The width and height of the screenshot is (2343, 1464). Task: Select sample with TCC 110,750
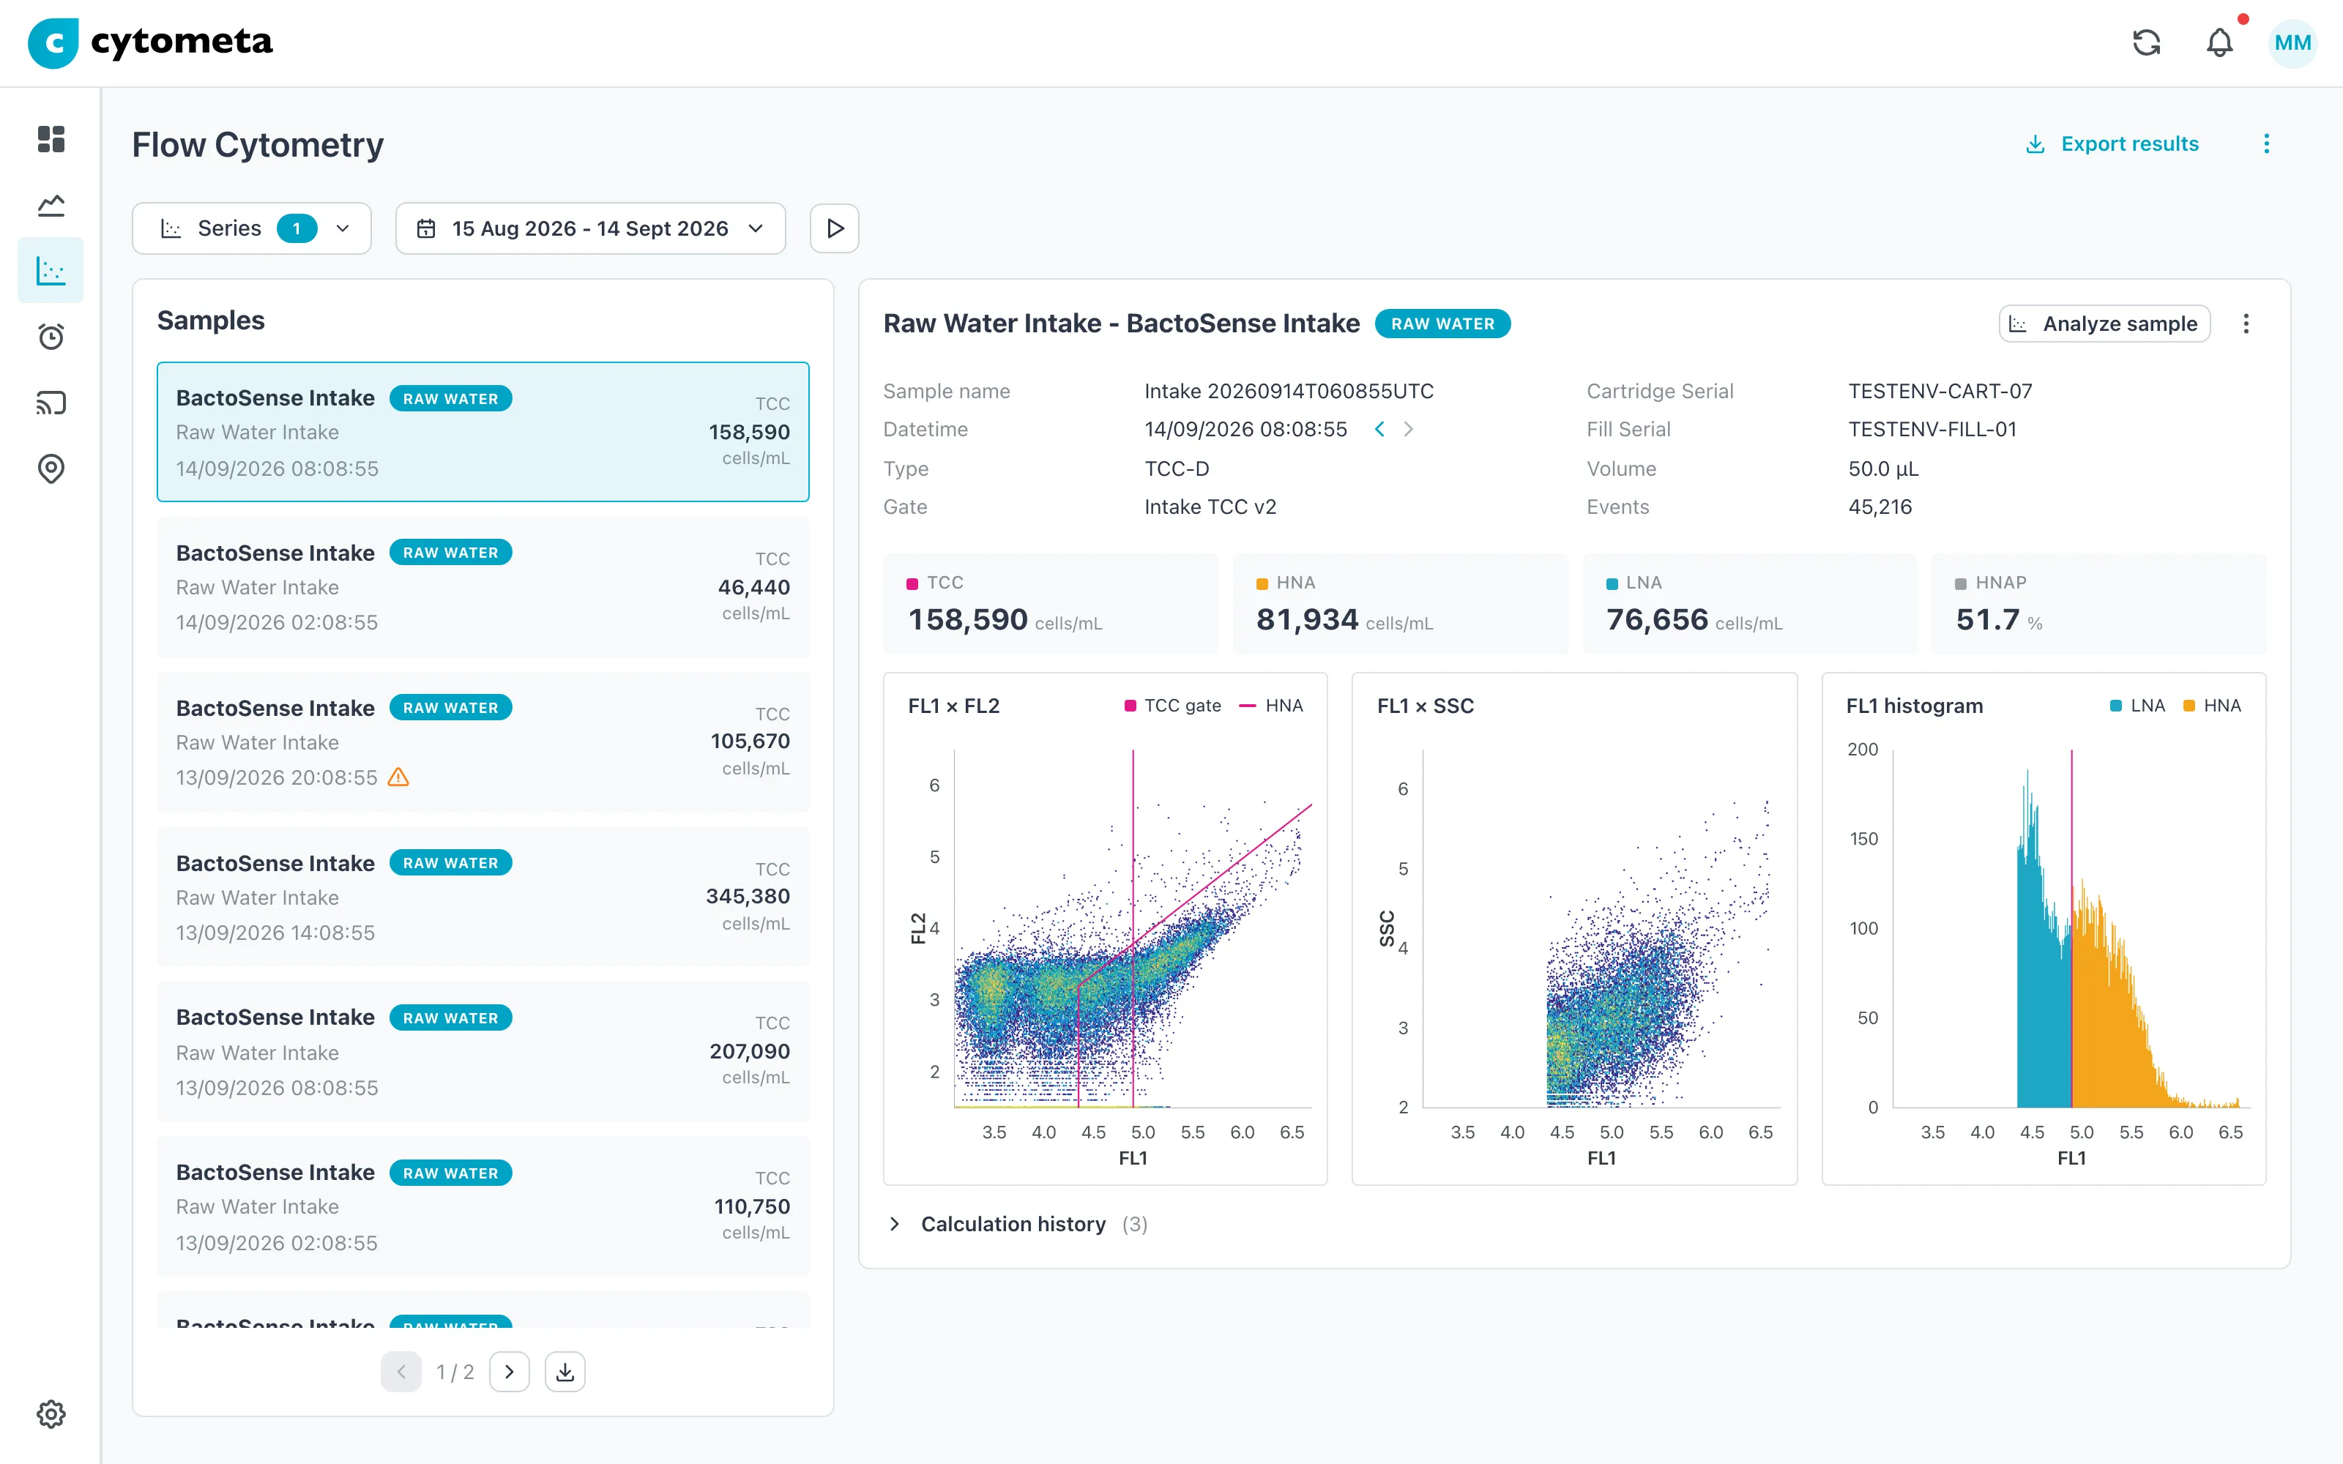click(x=483, y=1206)
